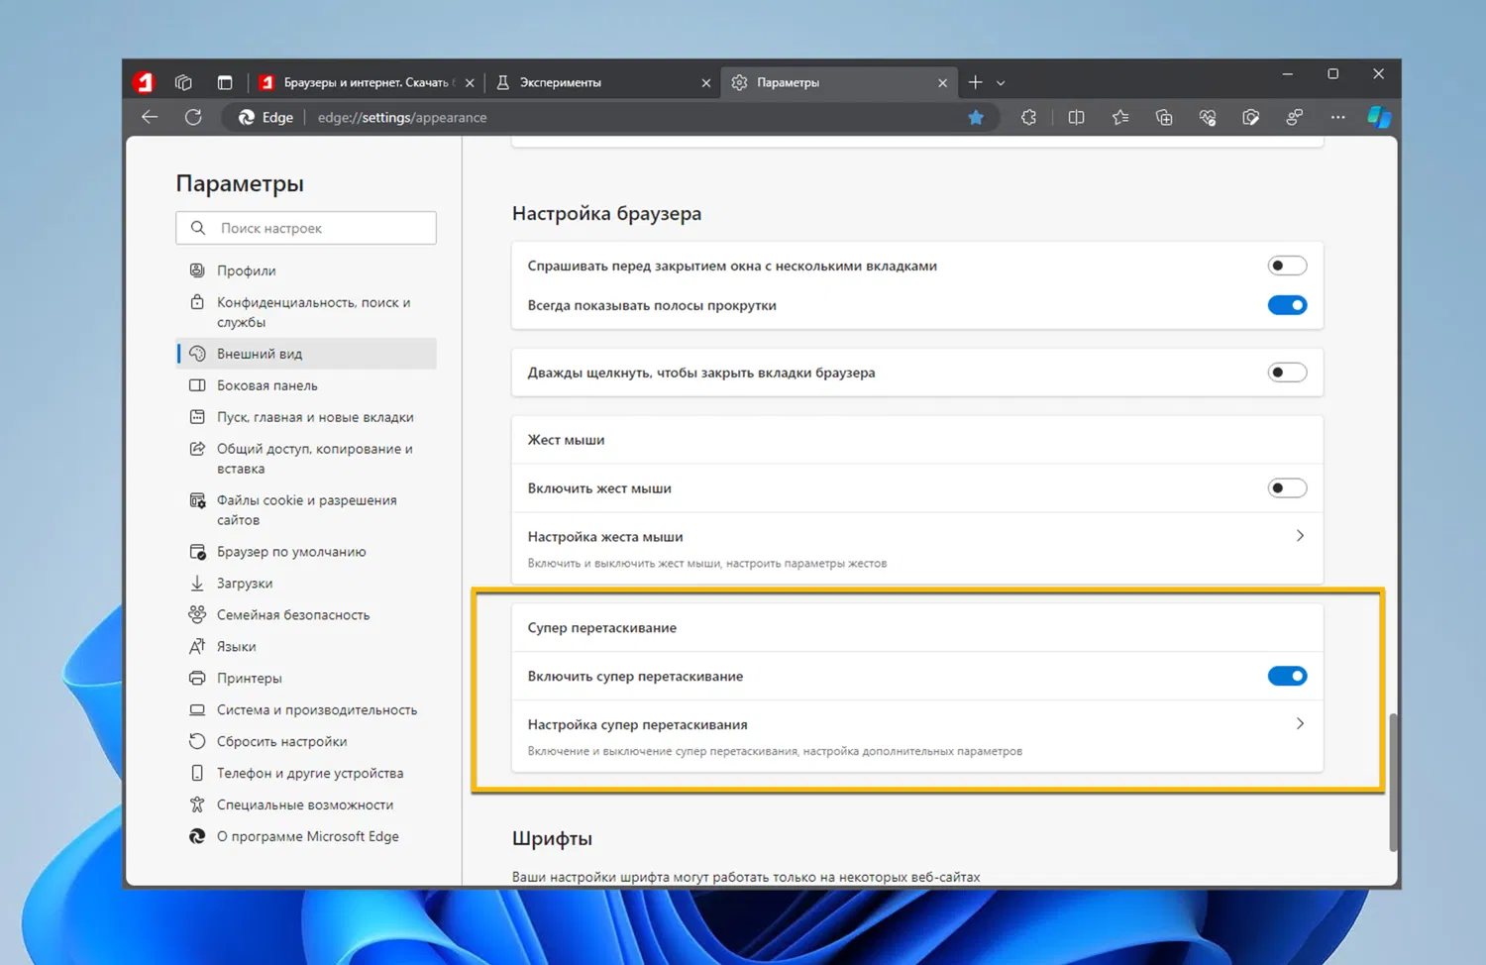This screenshot has height=965, width=1486.
Task: Click the Настройка браузера heading
Action: (x=606, y=213)
